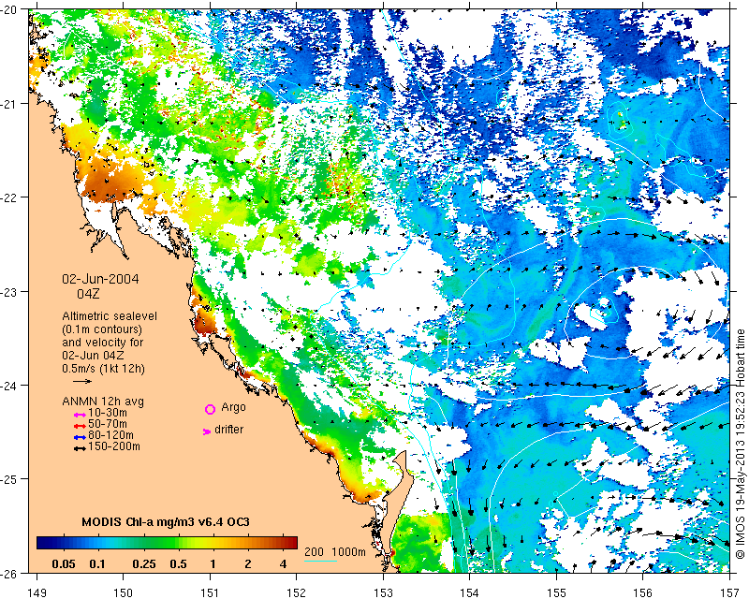Click the '-23' latitude axis label
The height and width of the screenshot is (599, 749).
[x=8, y=291]
